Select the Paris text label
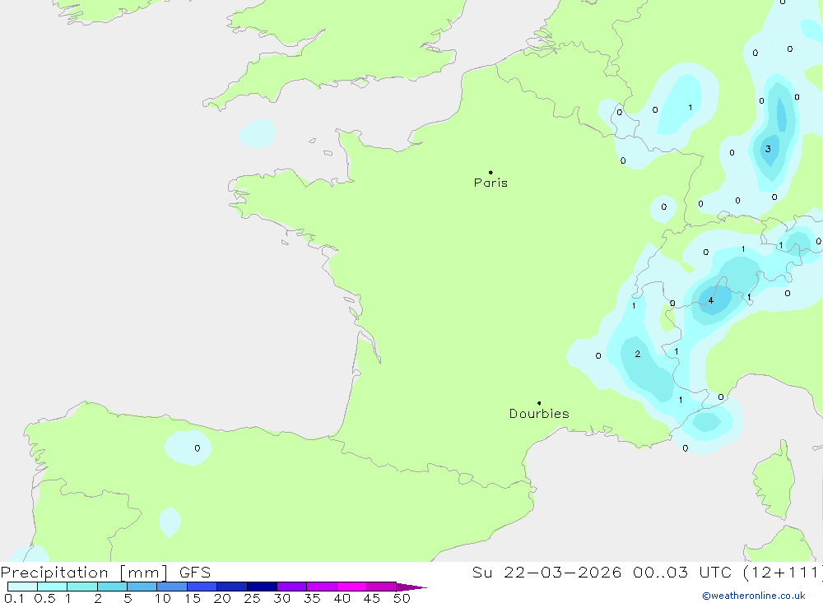Screen dimensions: 823x603 491,183
